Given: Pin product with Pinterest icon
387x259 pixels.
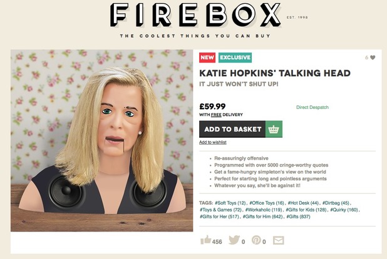Looking at the screenshot, I should [x=256, y=240].
